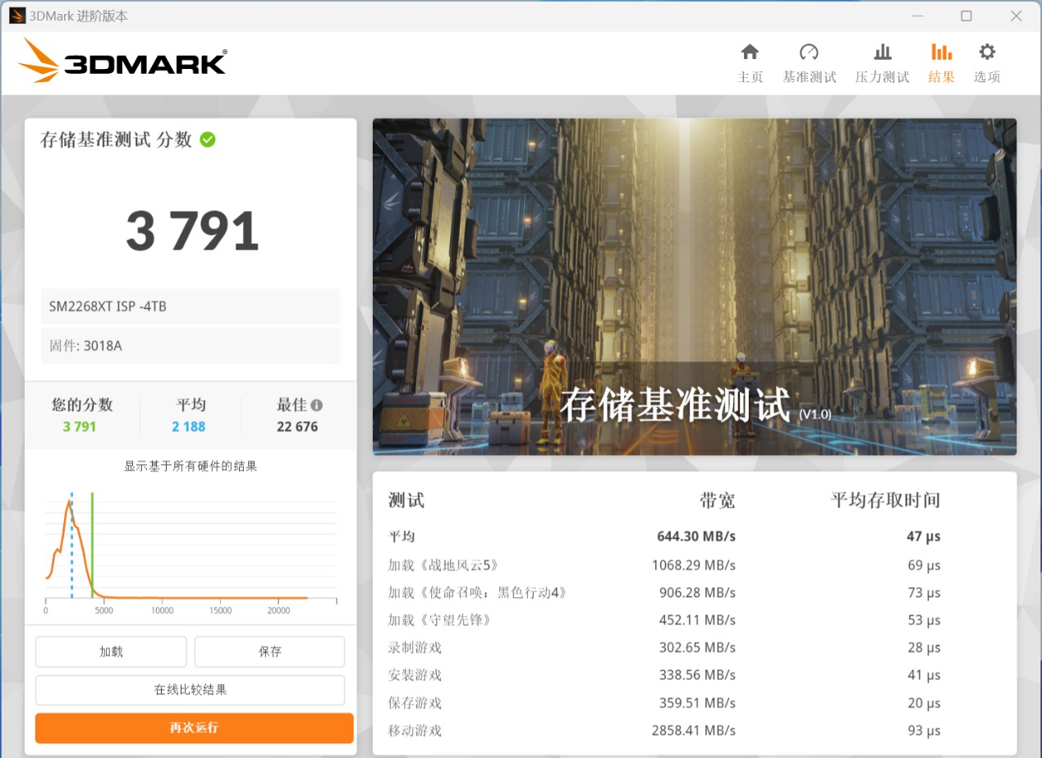Click the 3DMark title bar app icon
1042x758 pixels.
(17, 16)
